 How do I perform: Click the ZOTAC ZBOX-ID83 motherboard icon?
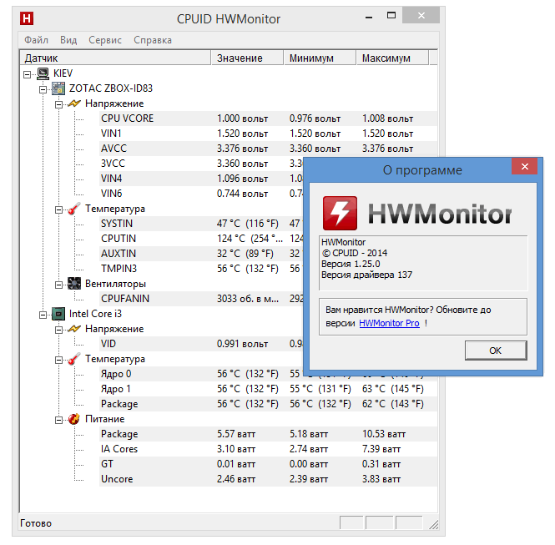(x=58, y=88)
